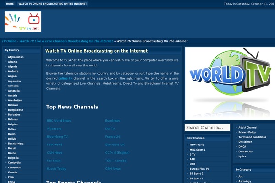Screen dimensions: 275x183
Task: Choose Bosnia-Herz. in the sidebar
Action: pos(16,143)
